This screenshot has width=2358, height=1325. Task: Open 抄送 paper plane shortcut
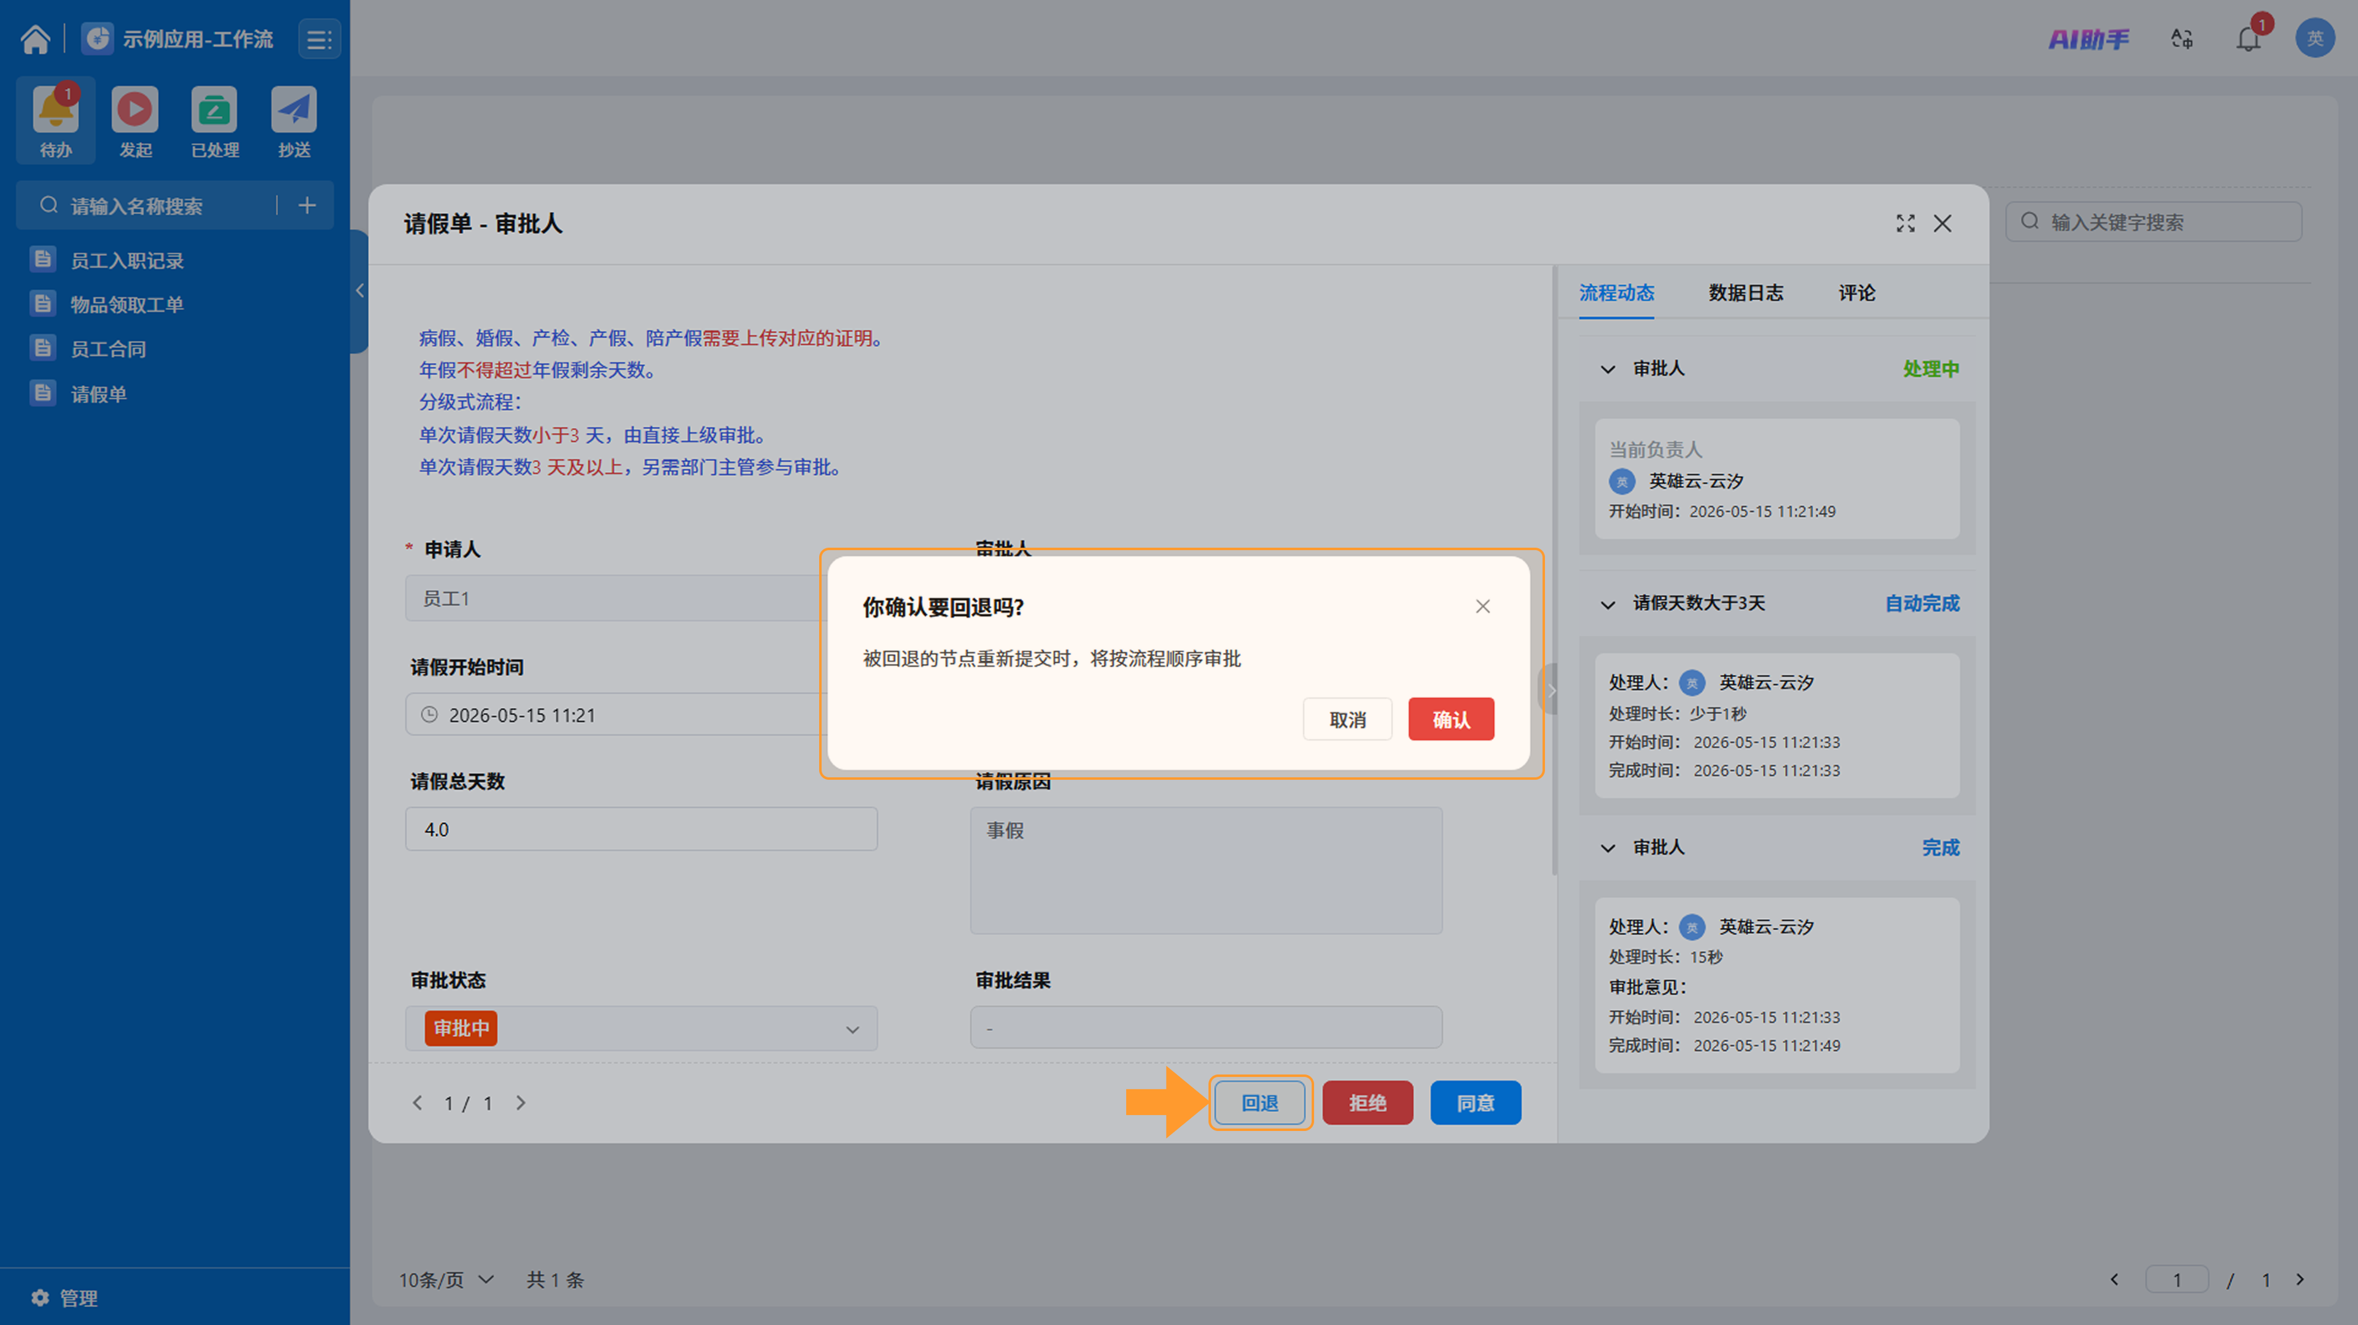coord(294,121)
